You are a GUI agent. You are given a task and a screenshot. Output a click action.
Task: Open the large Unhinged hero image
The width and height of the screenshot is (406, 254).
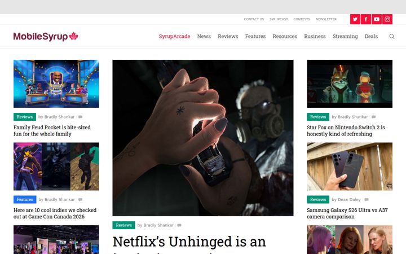click(x=203, y=138)
